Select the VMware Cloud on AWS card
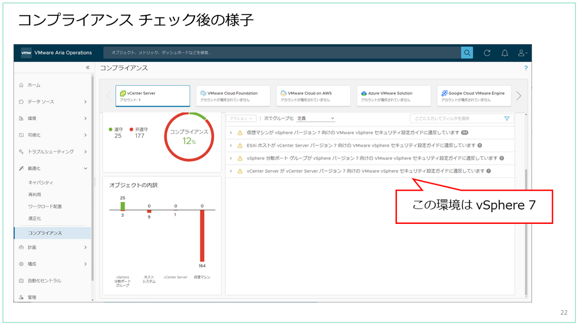Viewport: 578px width, 325px height. tap(314, 96)
